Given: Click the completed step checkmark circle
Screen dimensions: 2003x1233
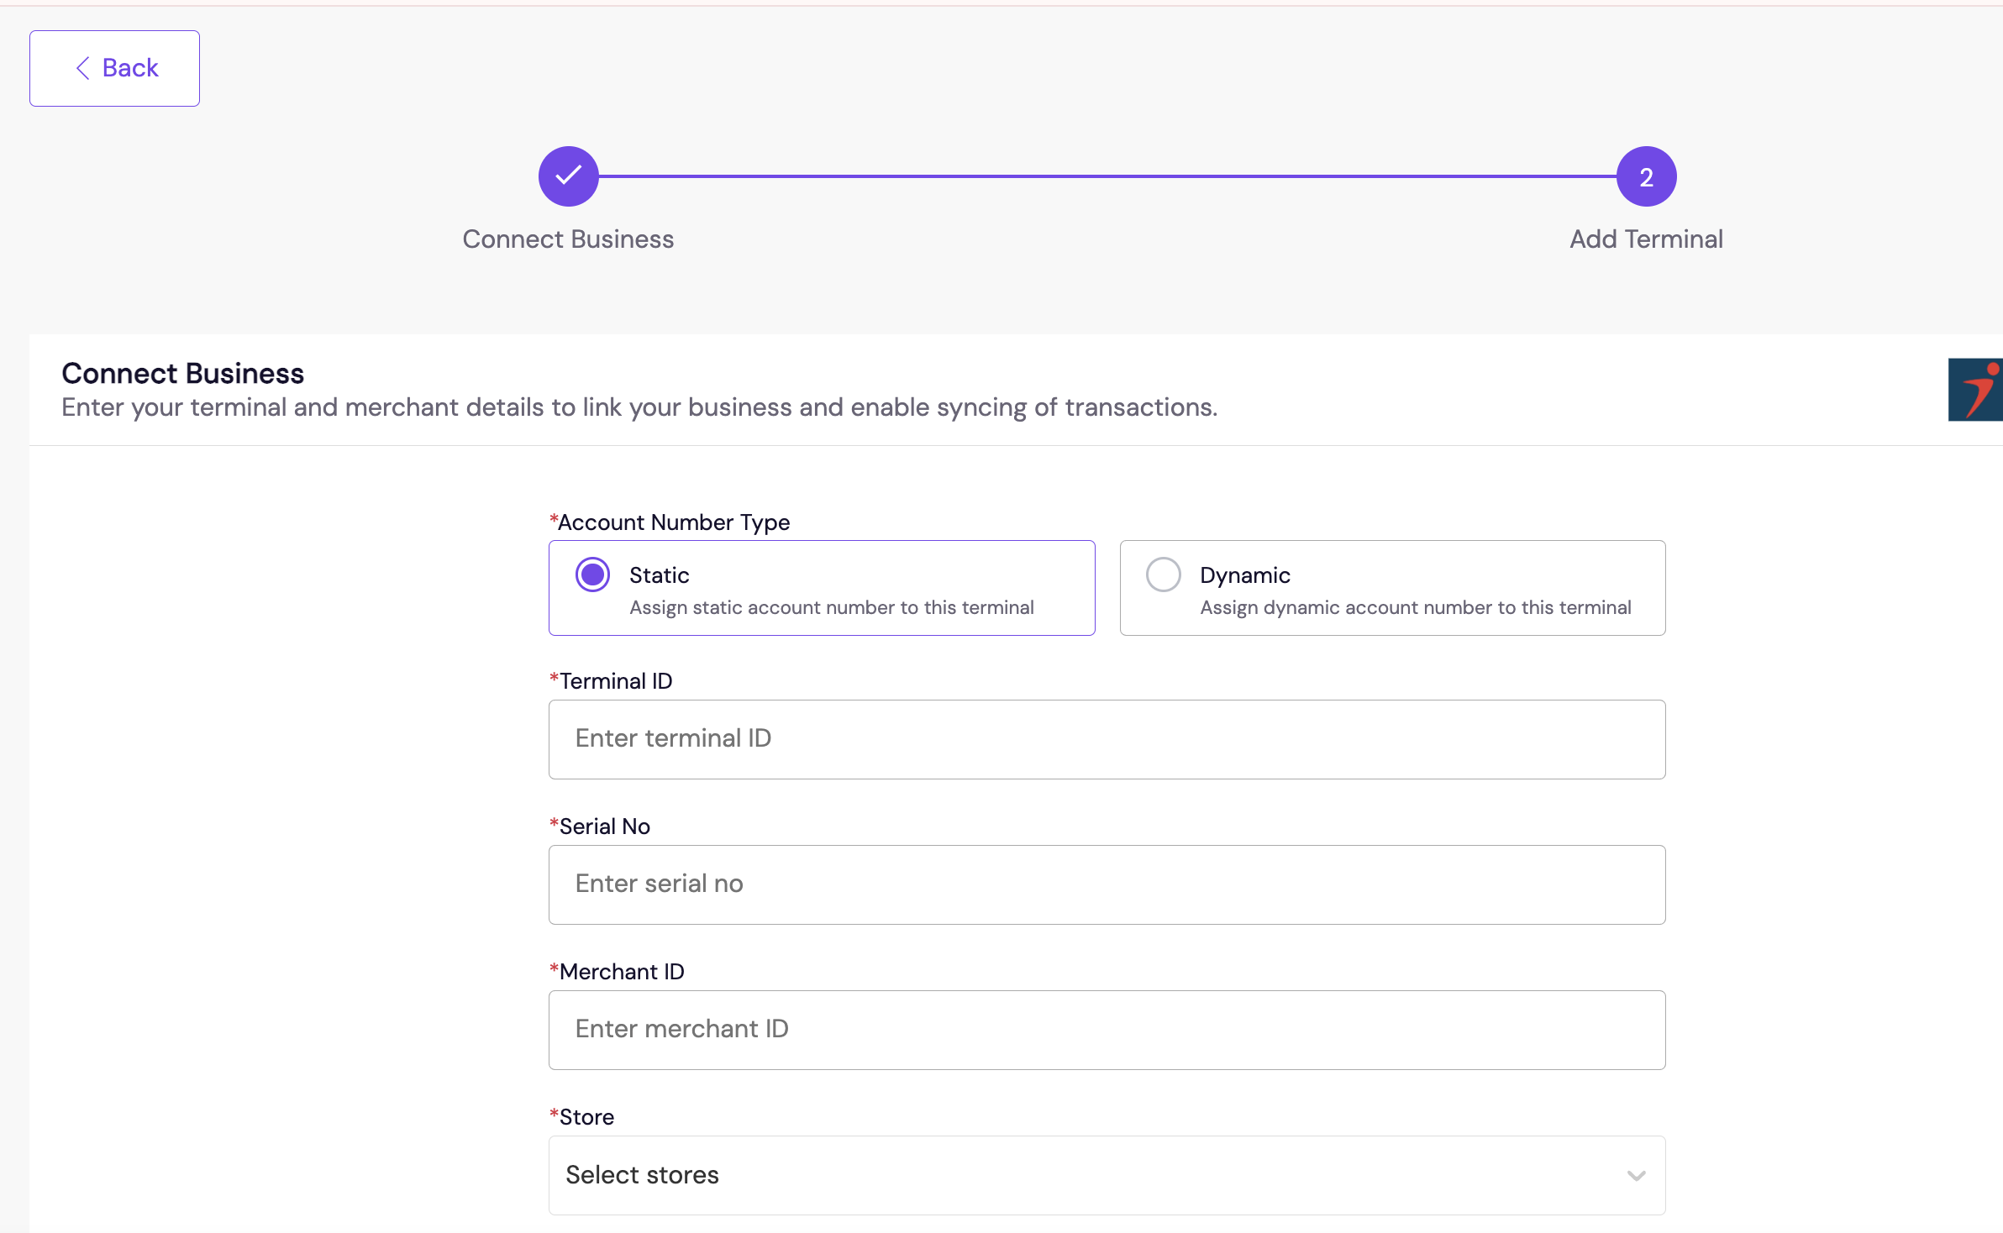Looking at the screenshot, I should [569, 176].
